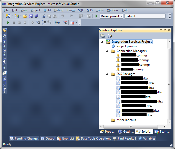Start debugging with the green arrow beside Development
This screenshot has height=149, width=175.
tap(96, 16)
